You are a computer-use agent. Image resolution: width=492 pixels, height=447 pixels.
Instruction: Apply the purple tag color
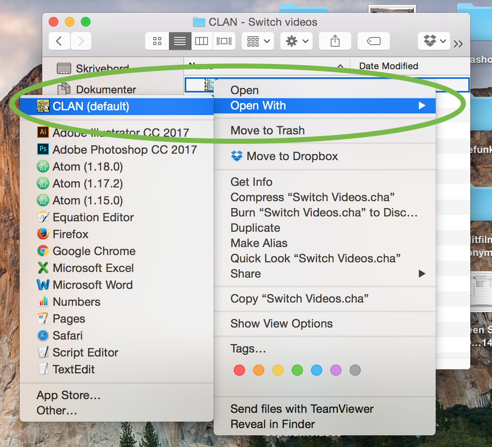(336, 370)
